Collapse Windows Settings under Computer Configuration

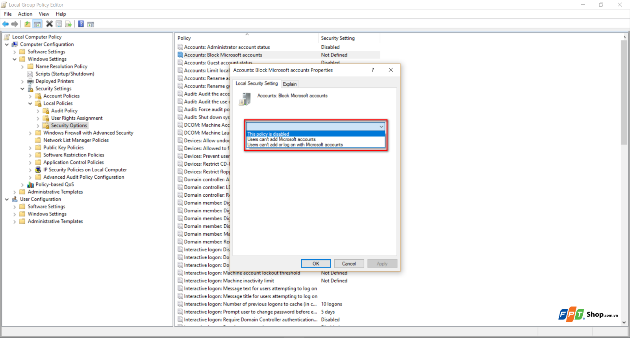tap(15, 59)
